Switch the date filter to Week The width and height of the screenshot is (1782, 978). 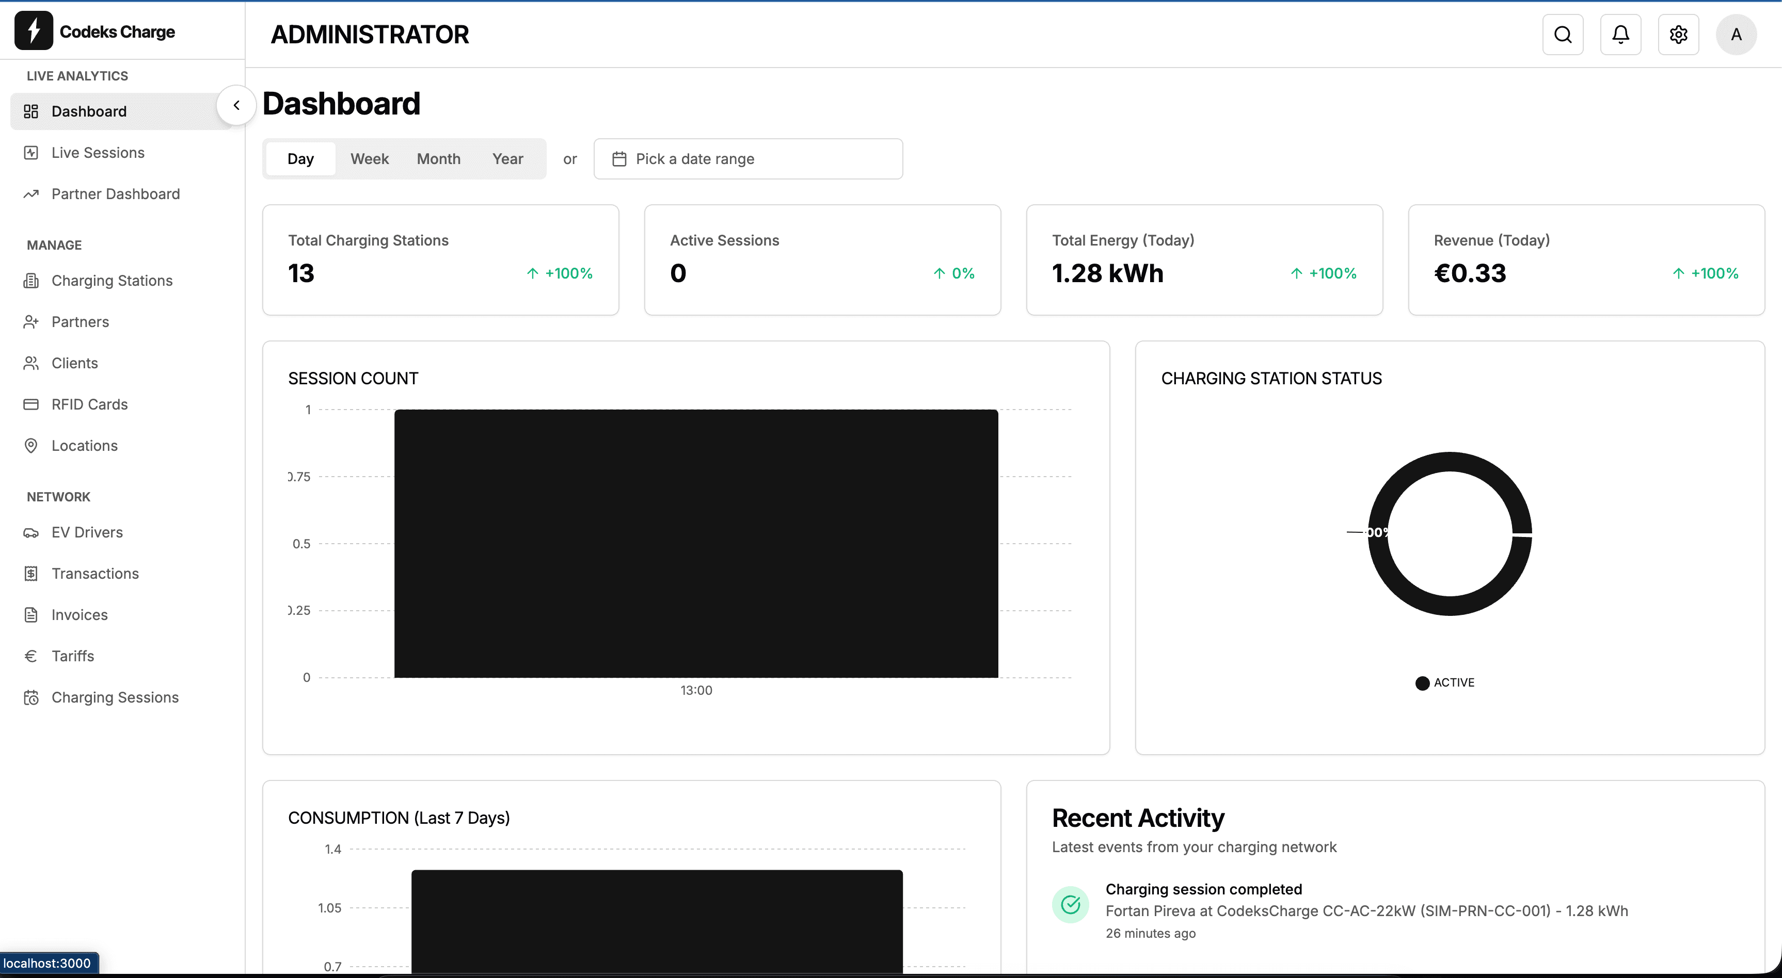coord(370,158)
